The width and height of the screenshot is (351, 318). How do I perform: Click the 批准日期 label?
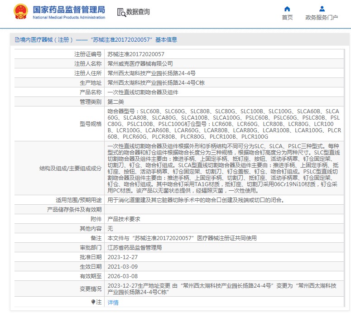pos(91,257)
